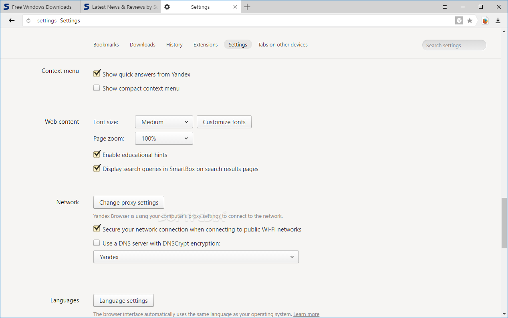Click the Yandex Y icon in address bar
This screenshot has height=318, width=508.
[459, 20]
